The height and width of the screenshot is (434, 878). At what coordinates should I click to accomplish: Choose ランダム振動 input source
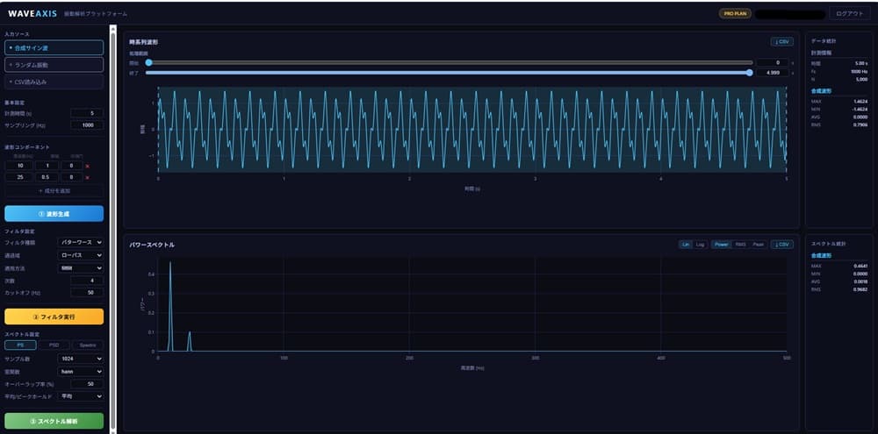tap(54, 65)
